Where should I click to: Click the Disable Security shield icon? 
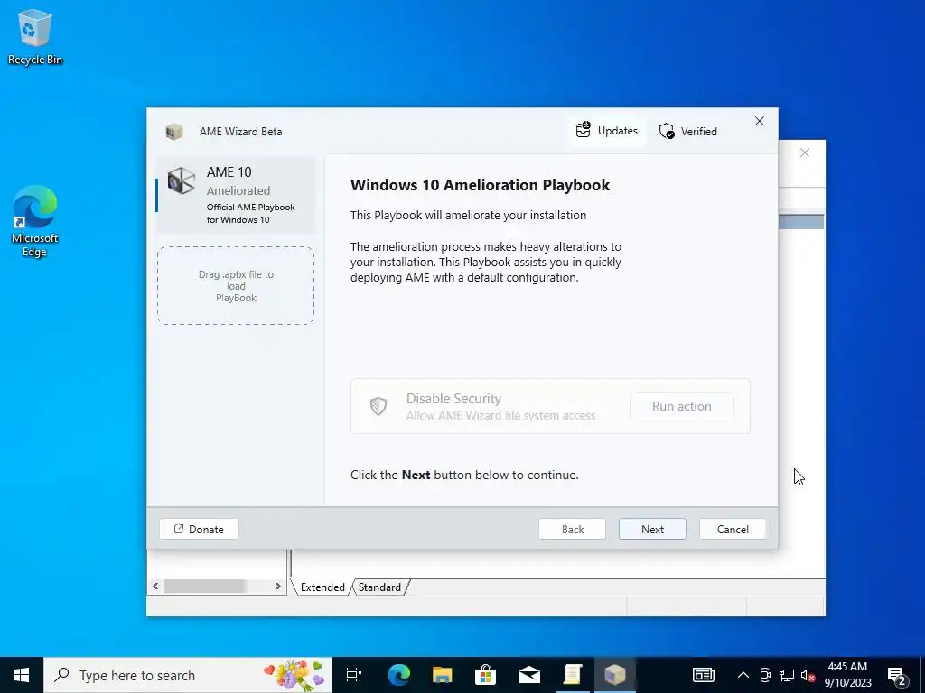[x=378, y=406]
